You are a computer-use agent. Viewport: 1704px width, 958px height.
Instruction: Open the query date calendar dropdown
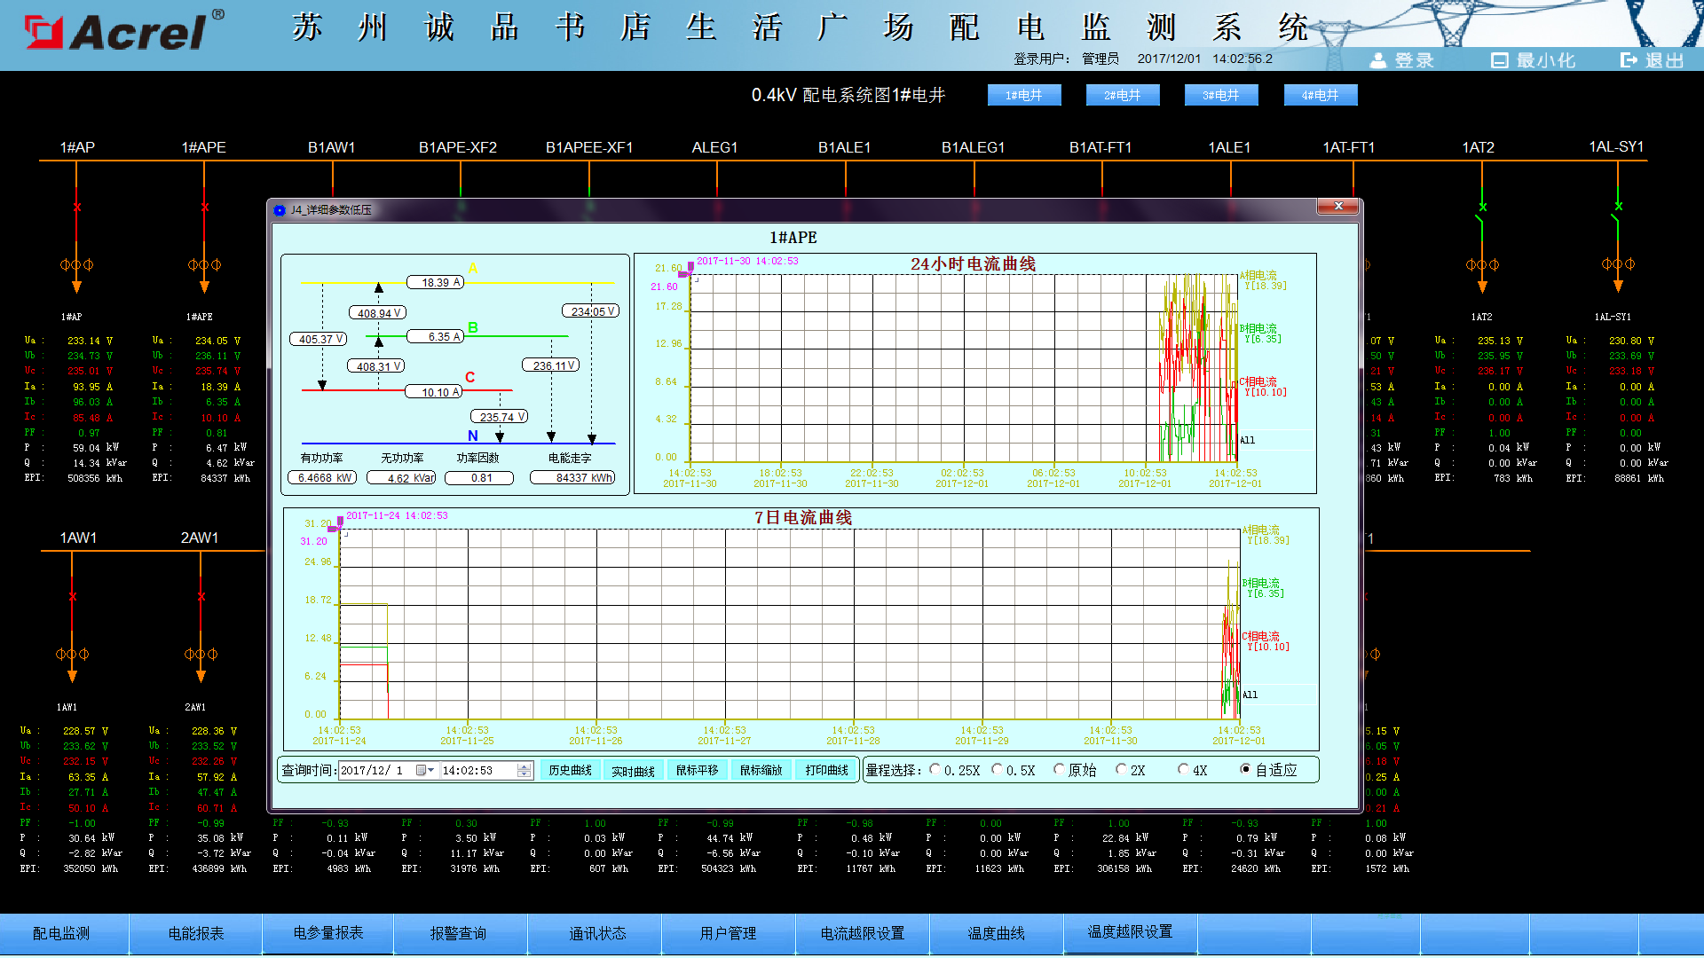pos(426,771)
